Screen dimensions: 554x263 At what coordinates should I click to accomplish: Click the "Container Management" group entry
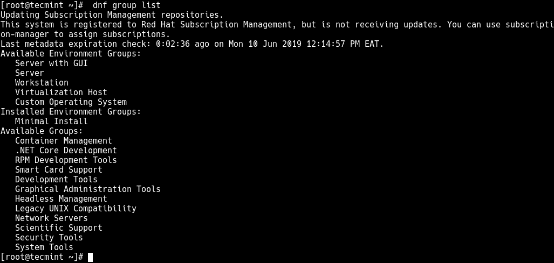pos(63,141)
